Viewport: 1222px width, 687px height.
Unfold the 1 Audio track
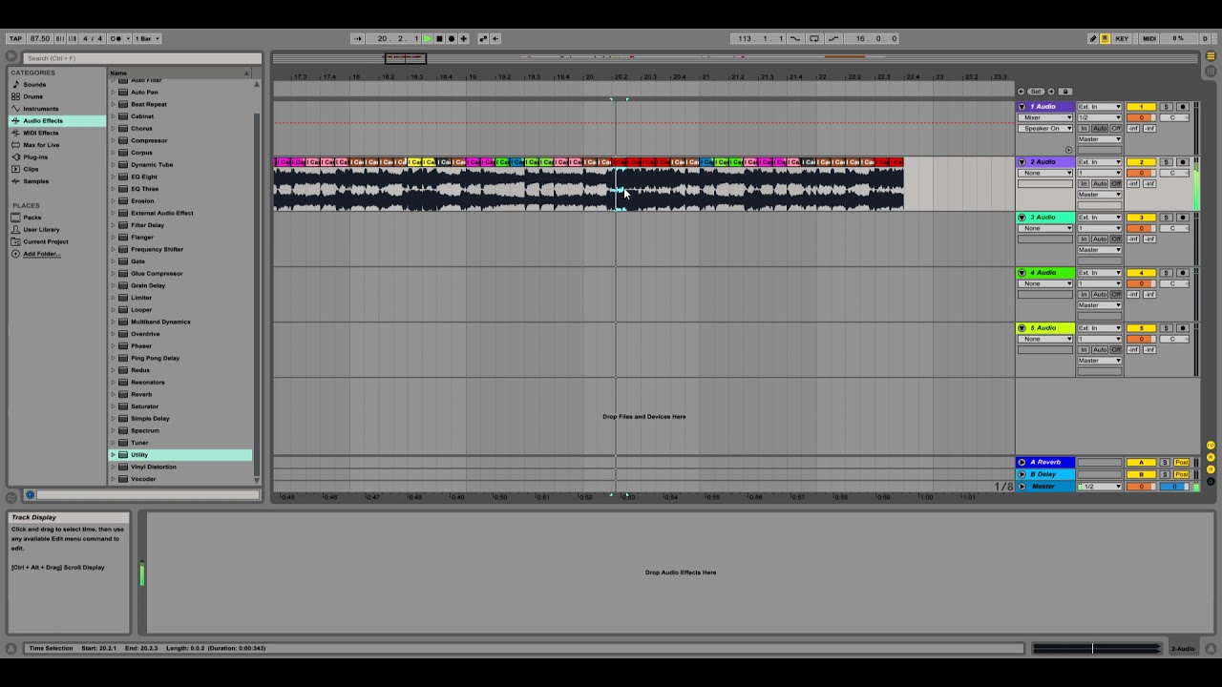[x=1022, y=107]
